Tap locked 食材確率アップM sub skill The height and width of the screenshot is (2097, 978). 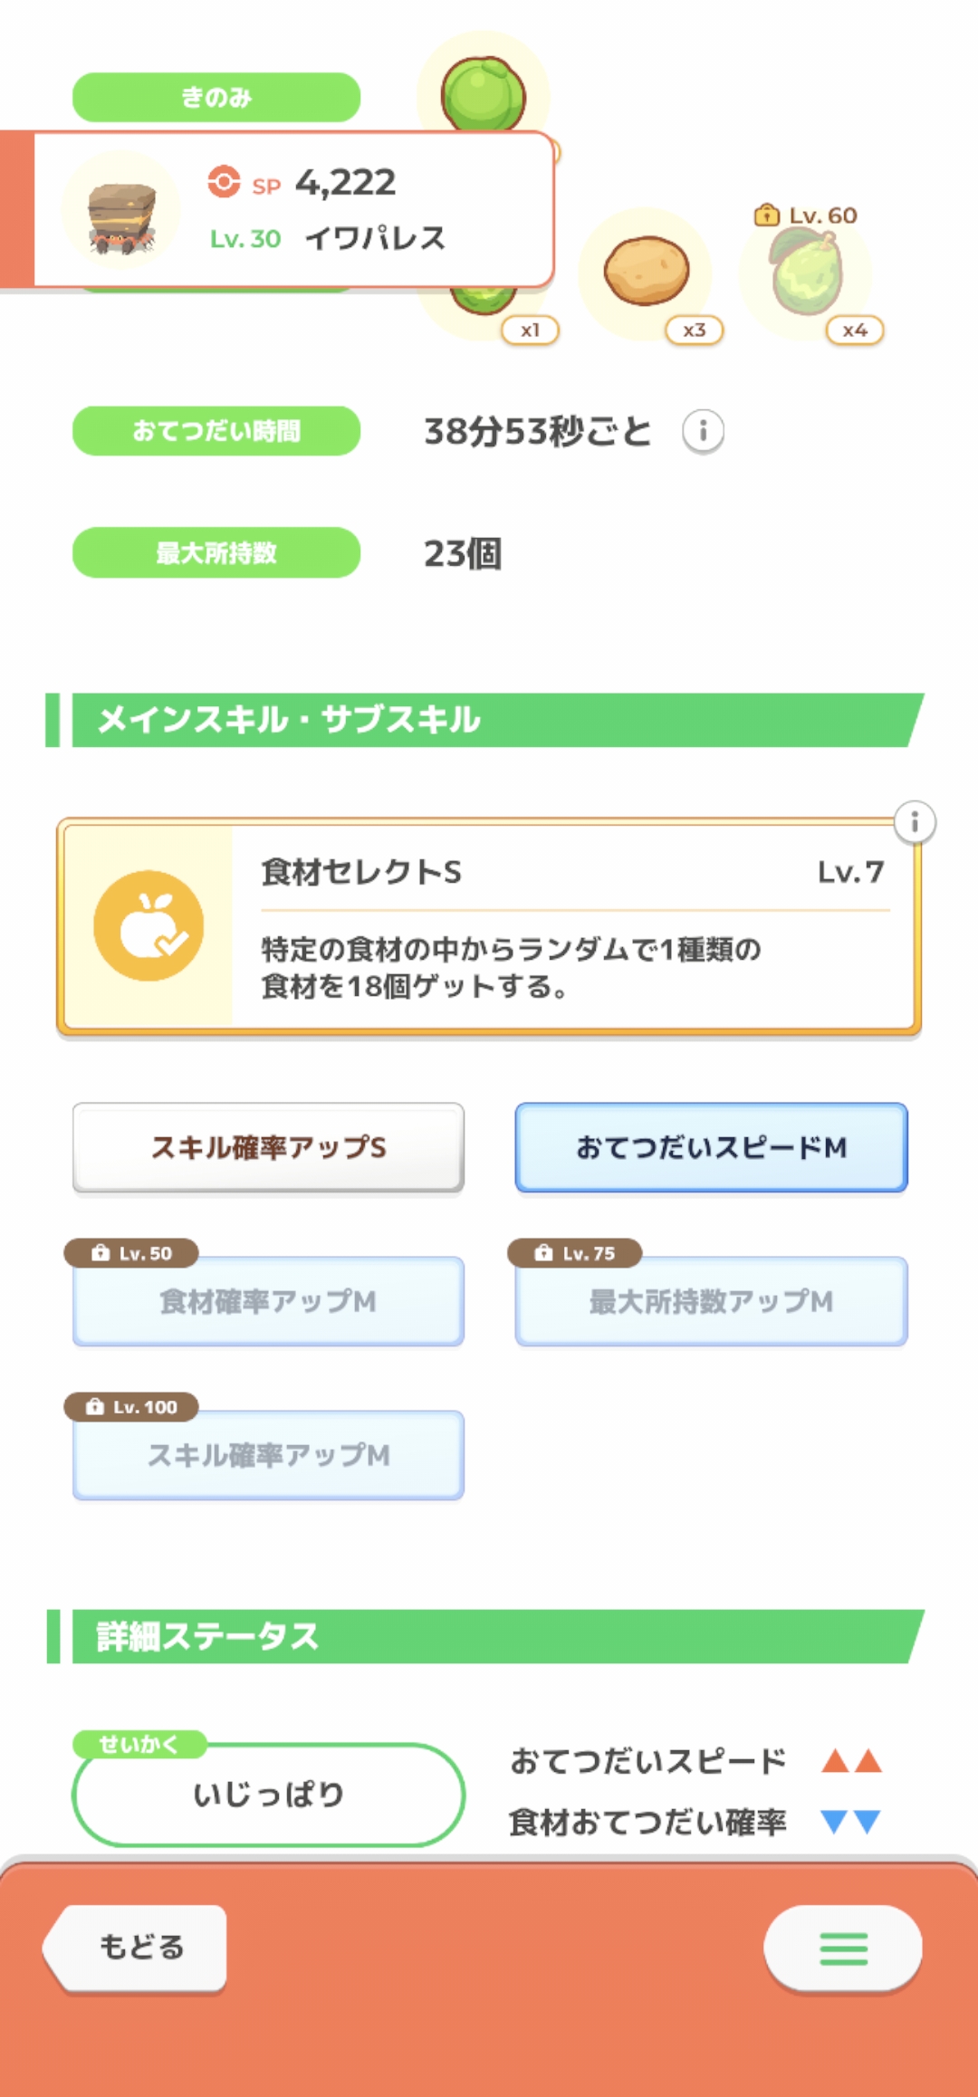[268, 1301]
